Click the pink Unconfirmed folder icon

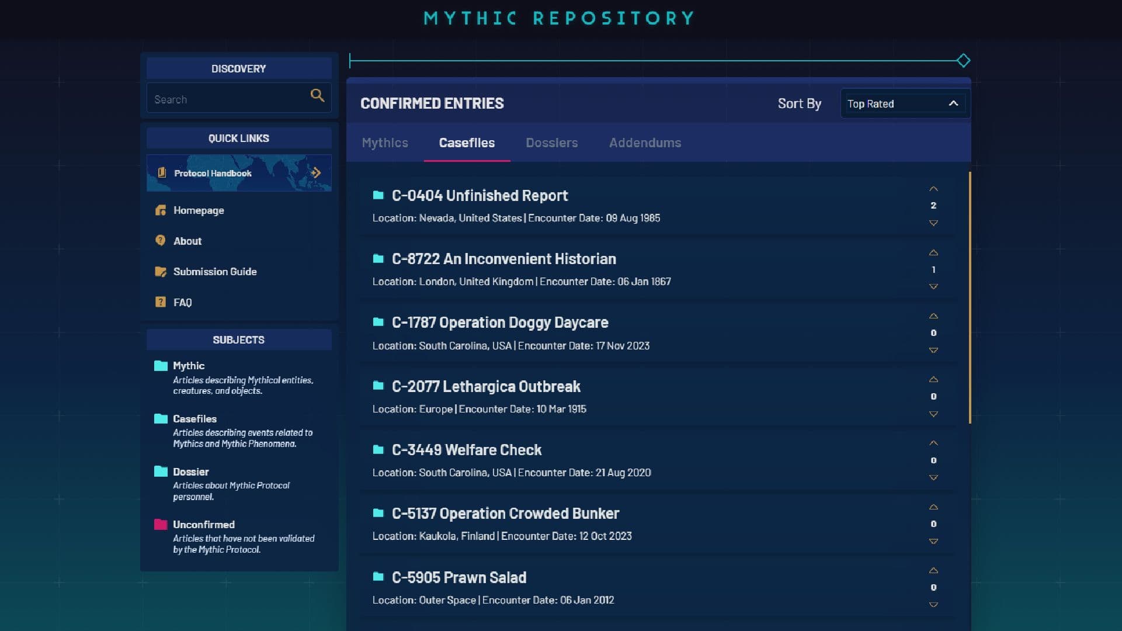click(161, 524)
